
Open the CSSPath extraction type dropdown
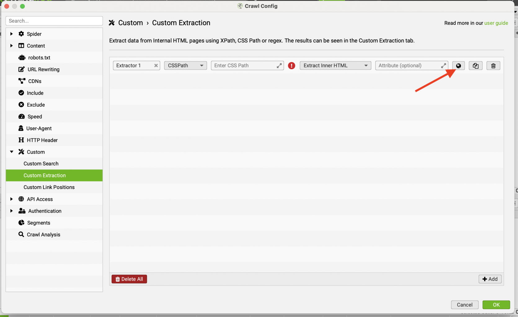click(x=185, y=66)
